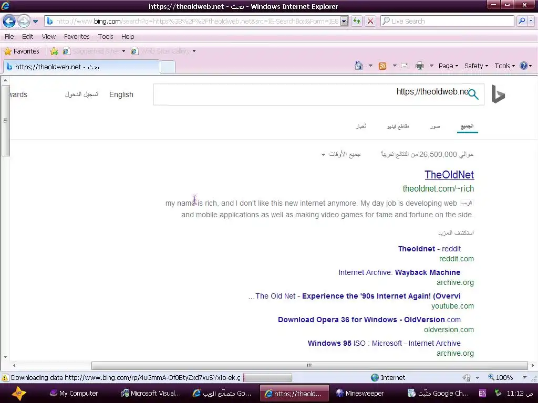Submit search with Bing magnifier icon

pyautogui.click(x=473, y=94)
